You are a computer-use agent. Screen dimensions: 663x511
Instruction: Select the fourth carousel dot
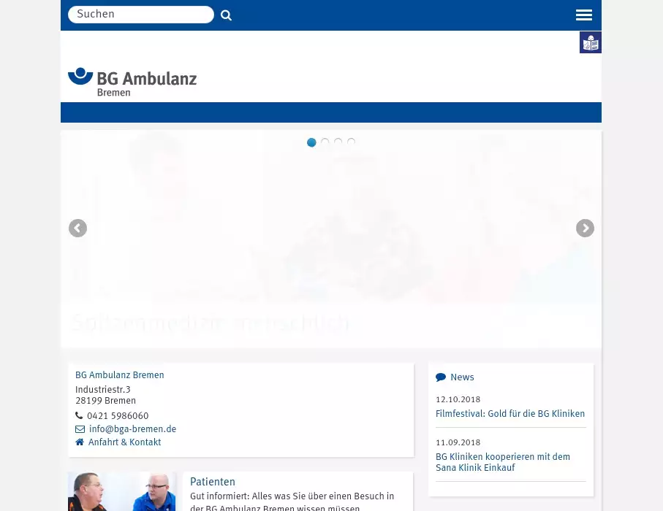352,142
